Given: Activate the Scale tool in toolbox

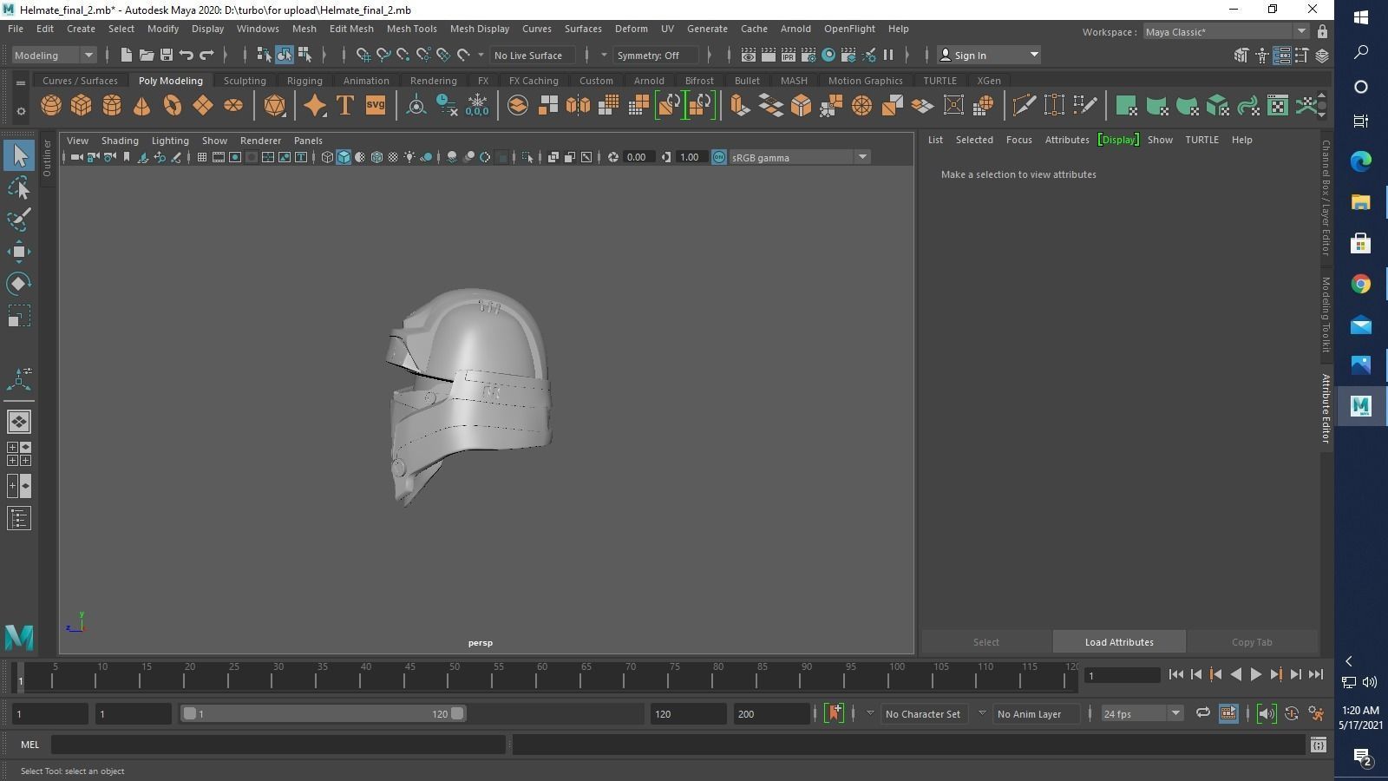Looking at the screenshot, I should [x=19, y=316].
